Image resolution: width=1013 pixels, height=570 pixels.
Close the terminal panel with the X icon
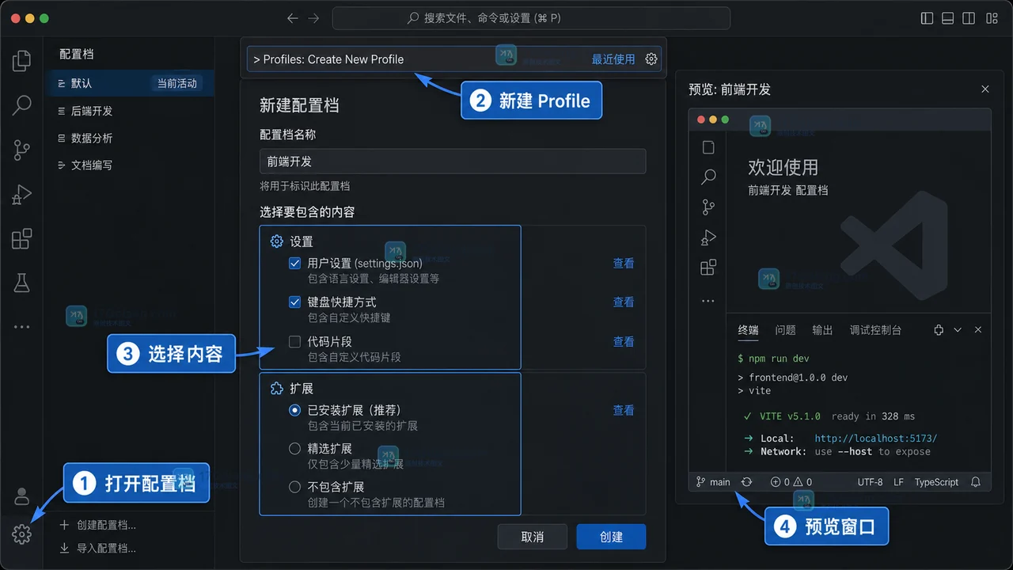pyautogui.click(x=978, y=330)
